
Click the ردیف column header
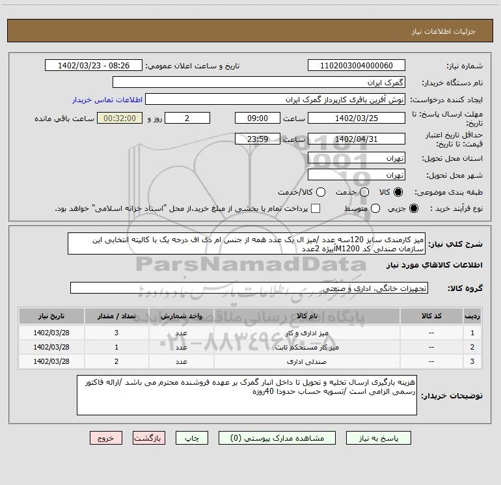(x=472, y=316)
